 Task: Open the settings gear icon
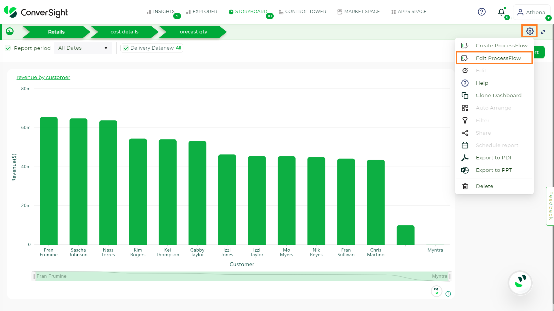529,31
